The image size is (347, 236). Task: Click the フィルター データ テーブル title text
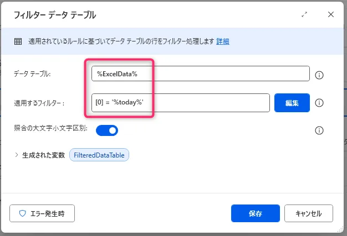55,15
